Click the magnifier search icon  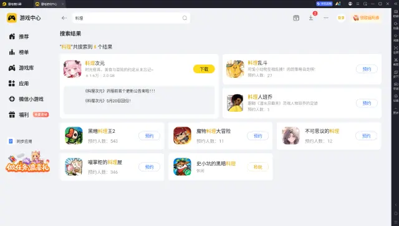185,18
